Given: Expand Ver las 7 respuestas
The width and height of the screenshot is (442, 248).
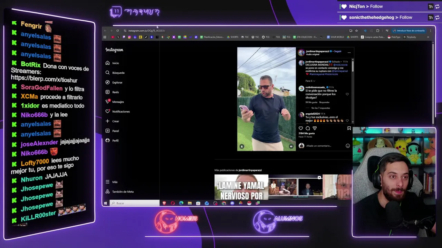Looking at the screenshot, I should click(320, 108).
